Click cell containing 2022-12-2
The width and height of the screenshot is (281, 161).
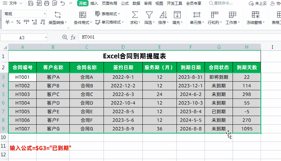tap(123, 86)
